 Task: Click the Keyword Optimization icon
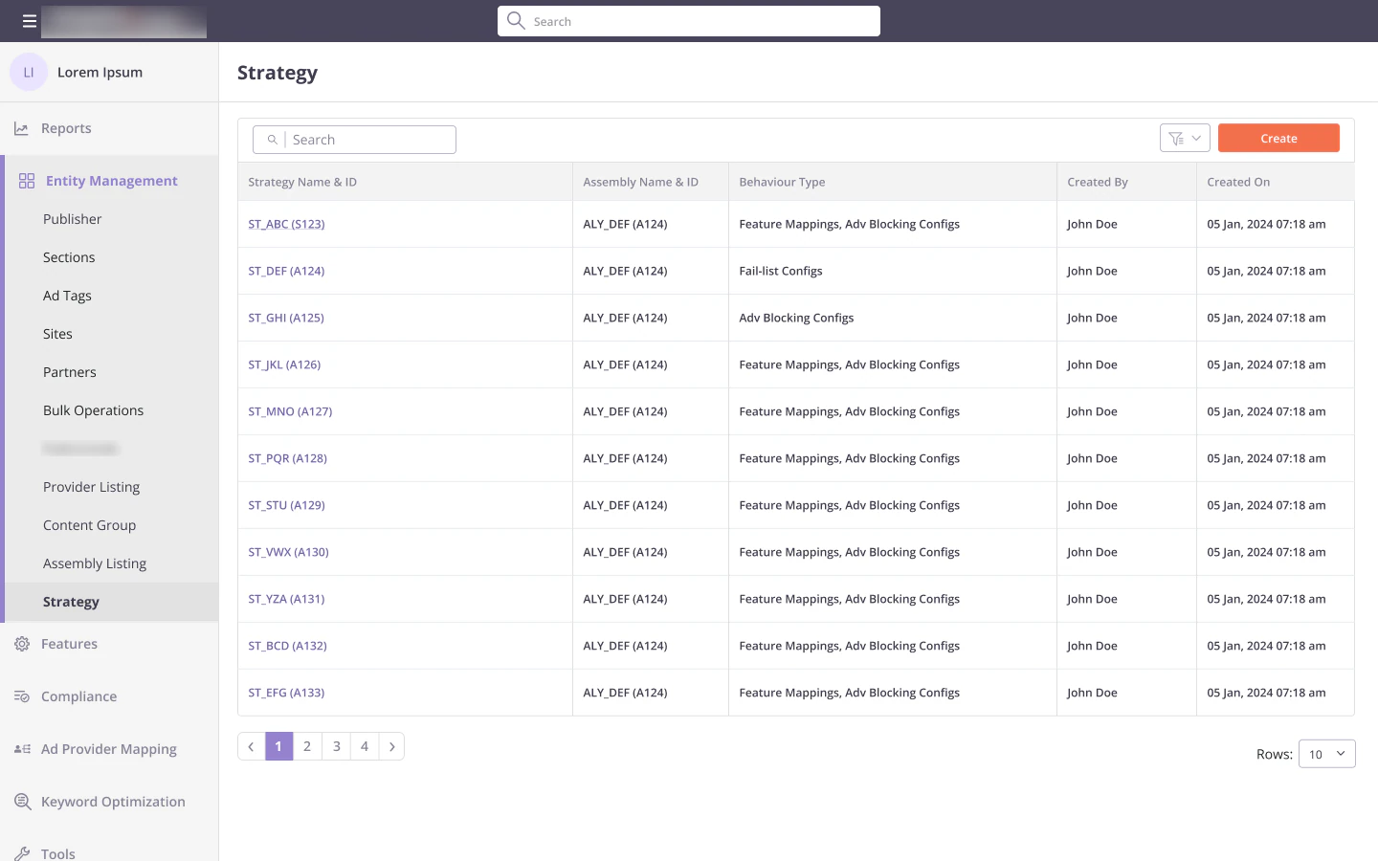click(23, 802)
